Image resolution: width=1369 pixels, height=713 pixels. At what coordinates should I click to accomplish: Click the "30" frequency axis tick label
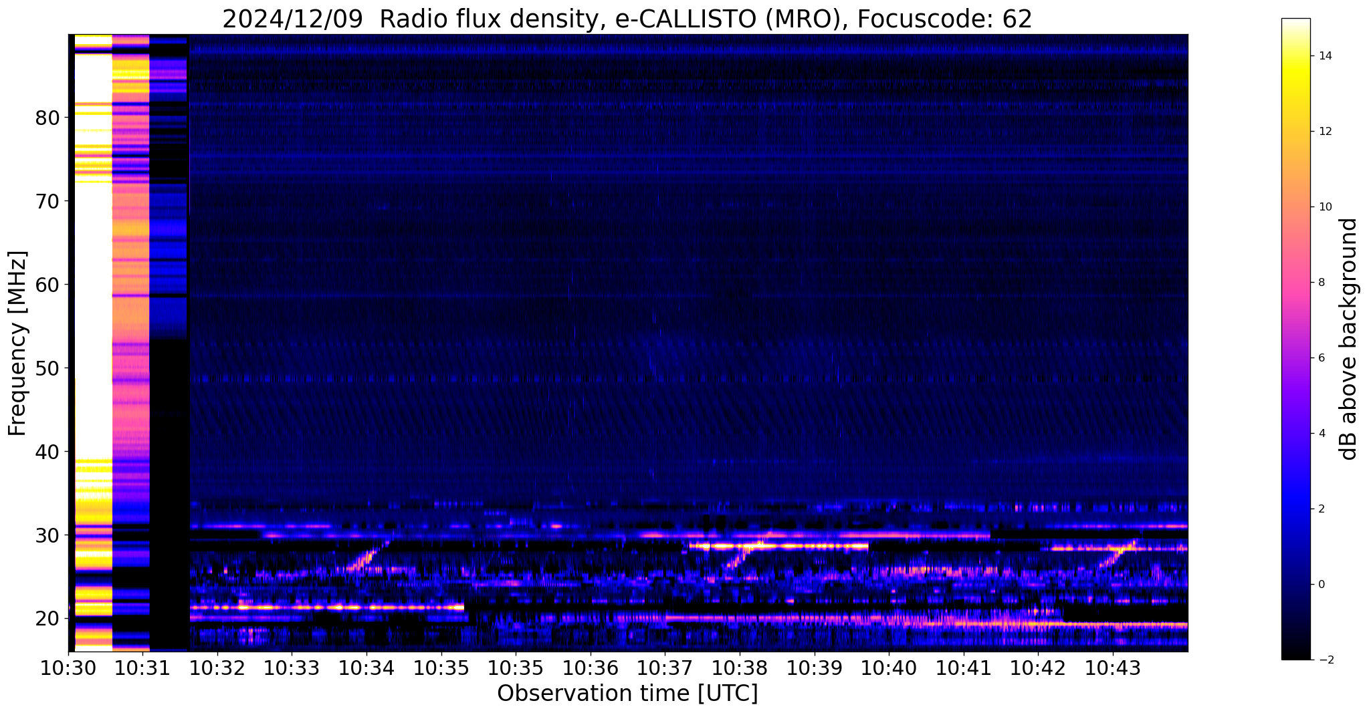pos(47,535)
